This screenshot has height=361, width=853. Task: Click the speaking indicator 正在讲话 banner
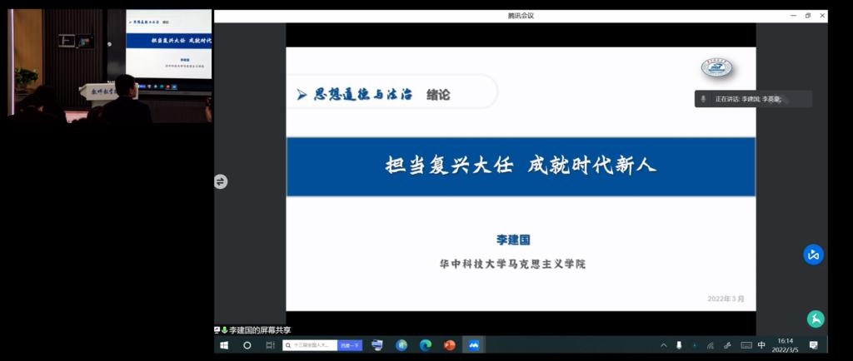coord(753,99)
